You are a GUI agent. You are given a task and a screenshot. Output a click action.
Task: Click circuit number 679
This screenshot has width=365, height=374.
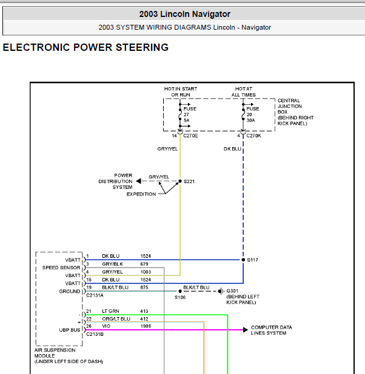[144, 264]
